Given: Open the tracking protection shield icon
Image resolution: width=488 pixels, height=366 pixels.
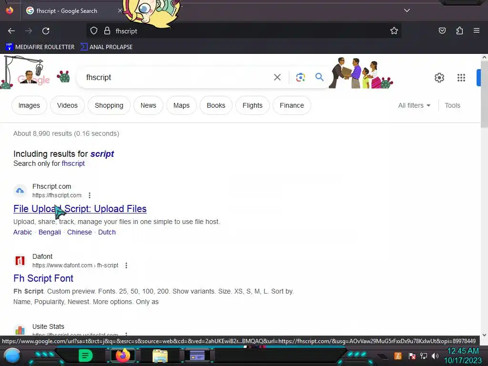Looking at the screenshot, I should [94, 31].
